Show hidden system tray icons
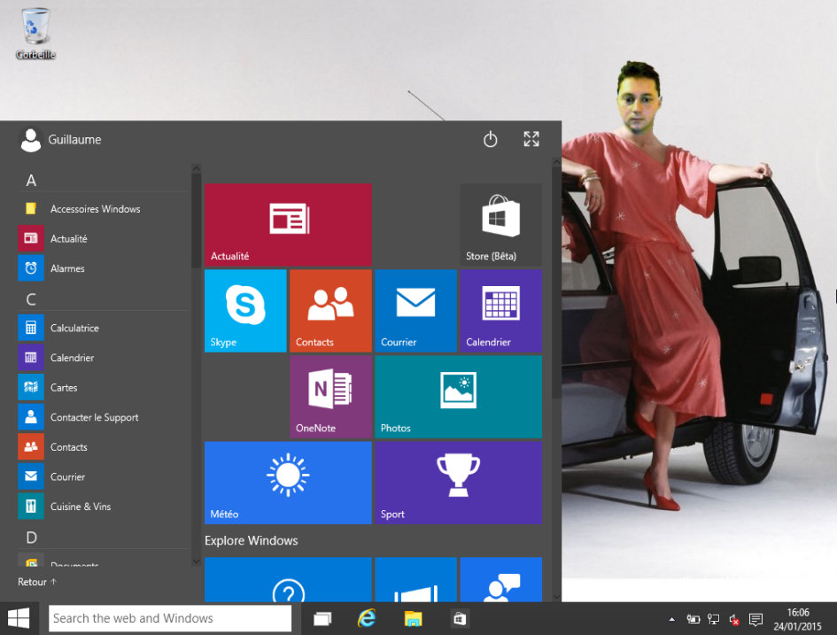 coord(671,619)
